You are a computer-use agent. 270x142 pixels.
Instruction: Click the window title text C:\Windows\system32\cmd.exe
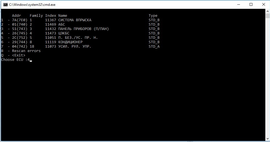pos(32,5)
